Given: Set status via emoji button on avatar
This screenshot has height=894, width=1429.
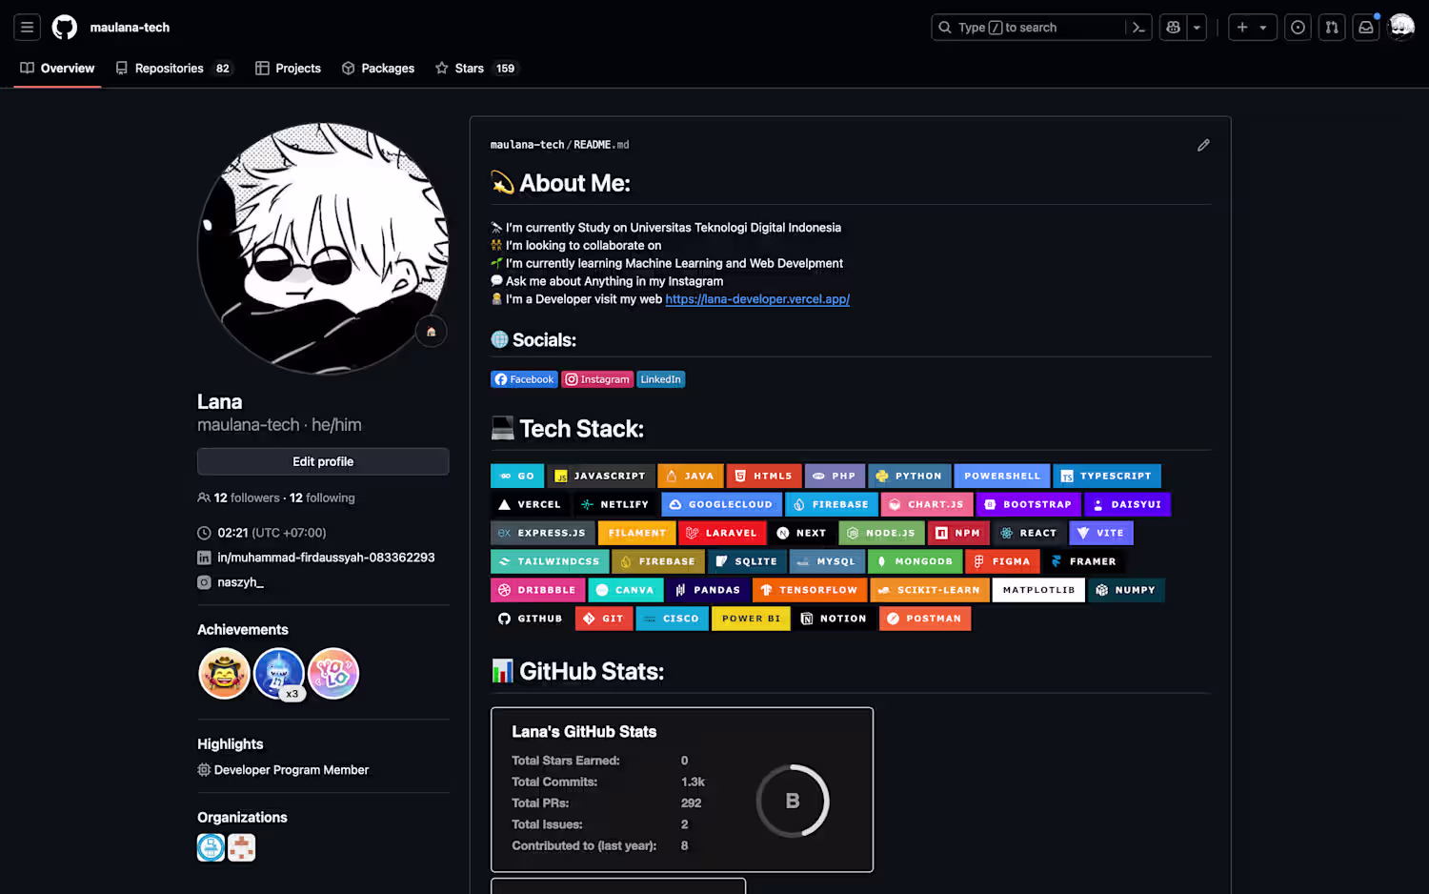Looking at the screenshot, I should pyautogui.click(x=431, y=332).
